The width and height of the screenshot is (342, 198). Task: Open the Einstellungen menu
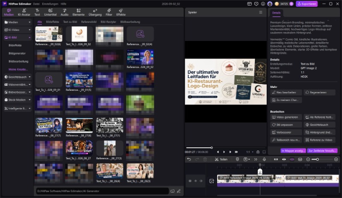(x=50, y=4)
